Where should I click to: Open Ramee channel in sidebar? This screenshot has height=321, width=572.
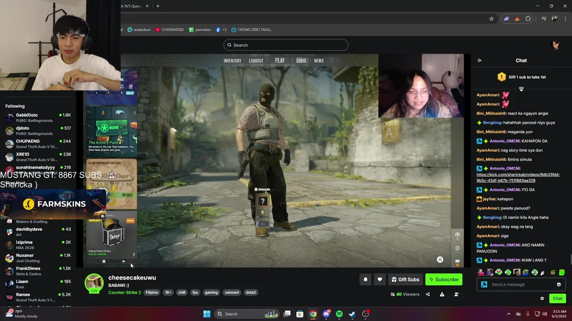[x=38, y=297]
